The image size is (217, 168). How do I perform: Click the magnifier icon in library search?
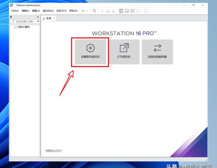pyautogui.click(x=13, y=21)
